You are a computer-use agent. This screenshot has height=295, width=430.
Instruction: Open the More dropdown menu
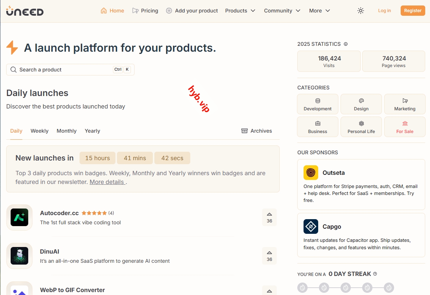(x=319, y=11)
